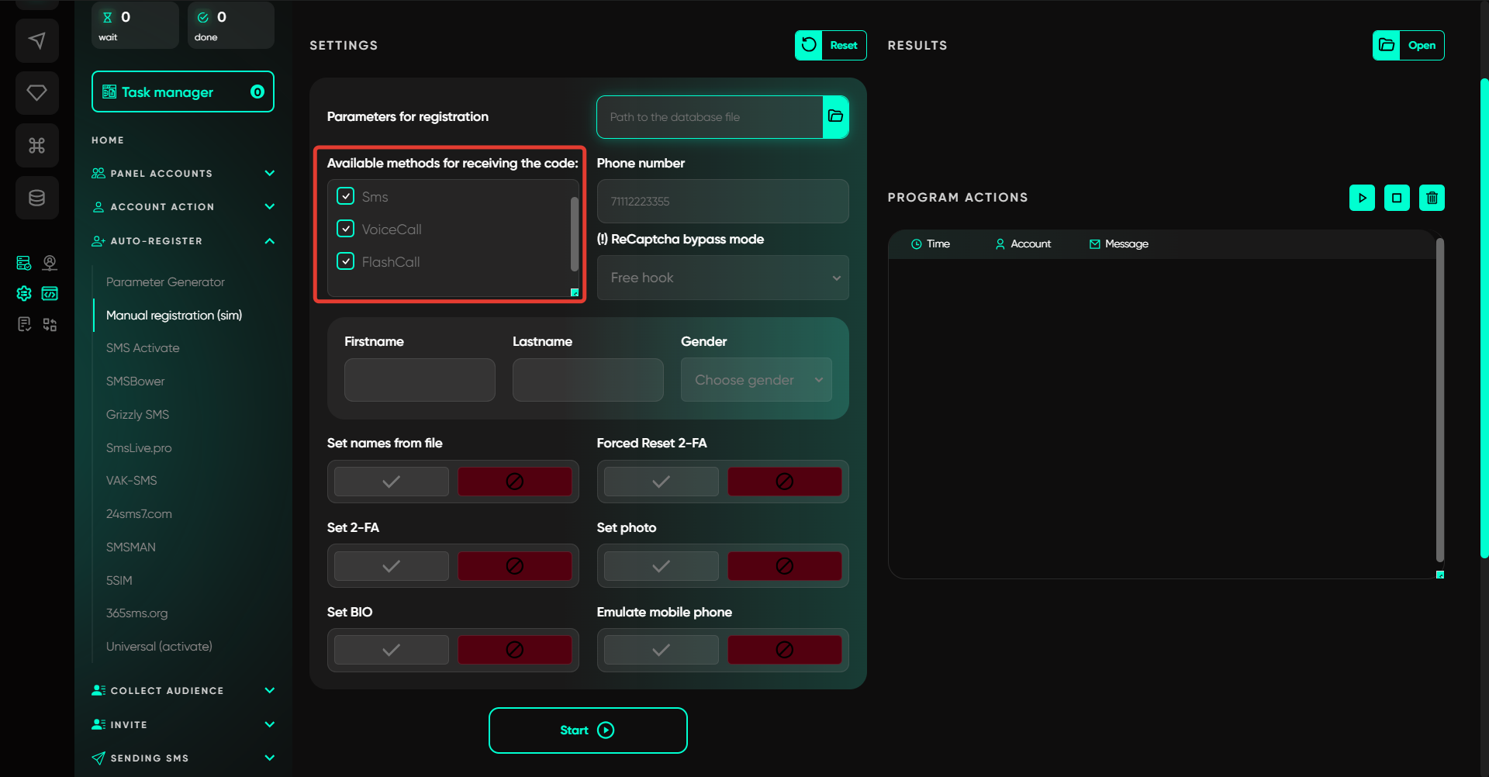Image resolution: width=1489 pixels, height=777 pixels.
Task: Click the Phone number input field
Action: click(722, 202)
